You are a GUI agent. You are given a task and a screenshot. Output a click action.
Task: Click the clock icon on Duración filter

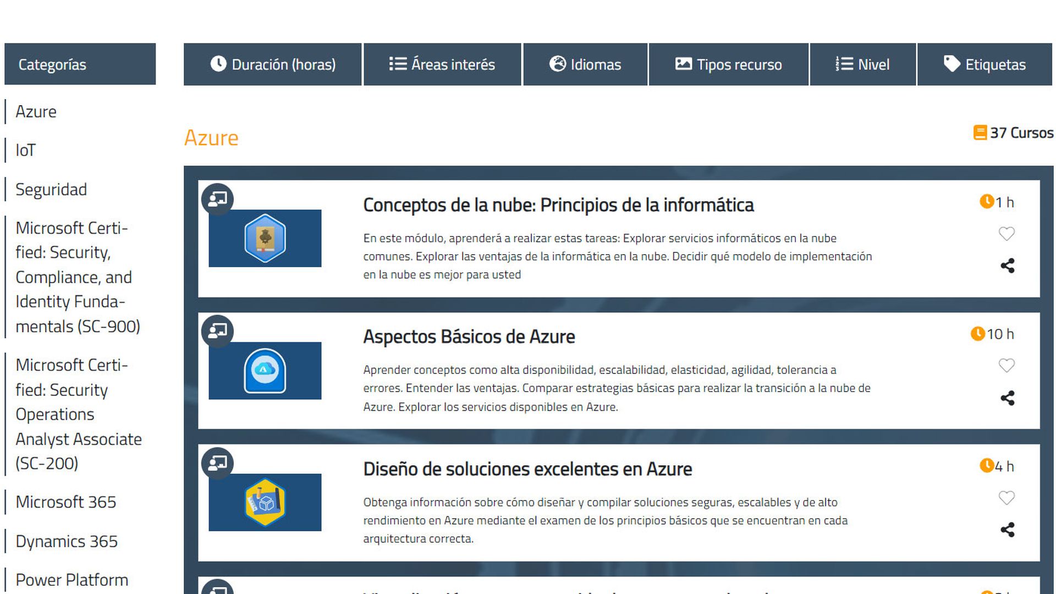218,64
